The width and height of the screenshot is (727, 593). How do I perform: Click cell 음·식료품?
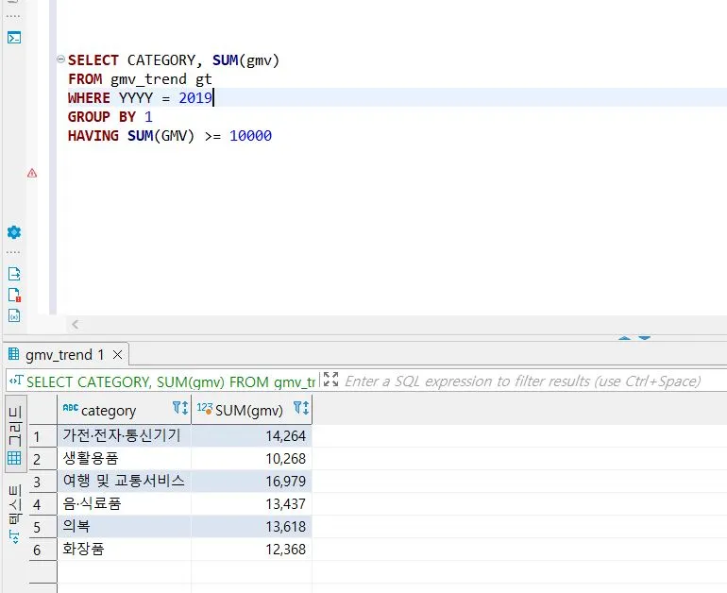click(x=125, y=504)
